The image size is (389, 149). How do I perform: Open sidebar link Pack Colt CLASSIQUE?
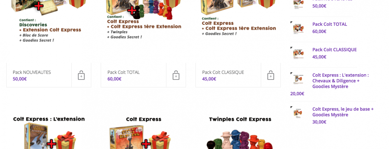click(334, 50)
